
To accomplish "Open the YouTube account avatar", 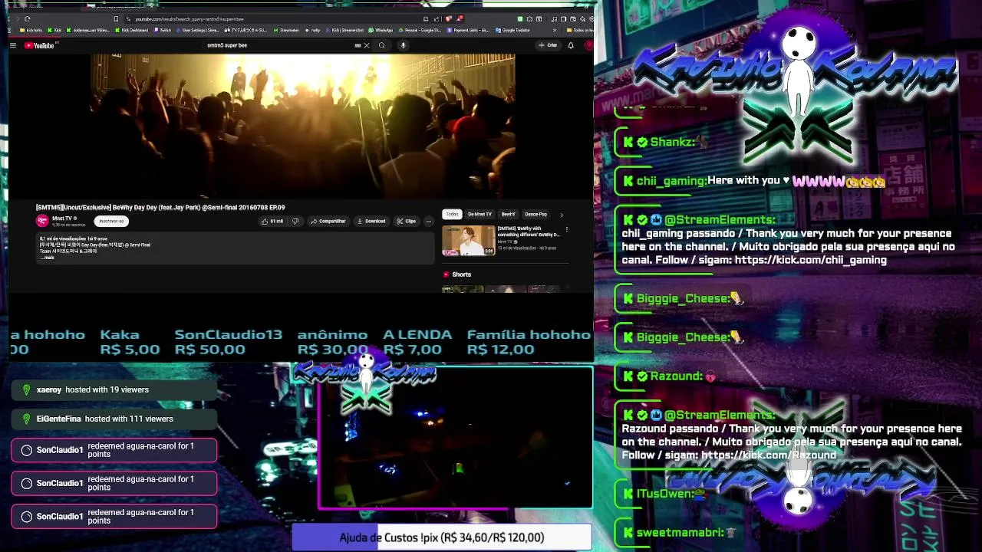I will (588, 45).
